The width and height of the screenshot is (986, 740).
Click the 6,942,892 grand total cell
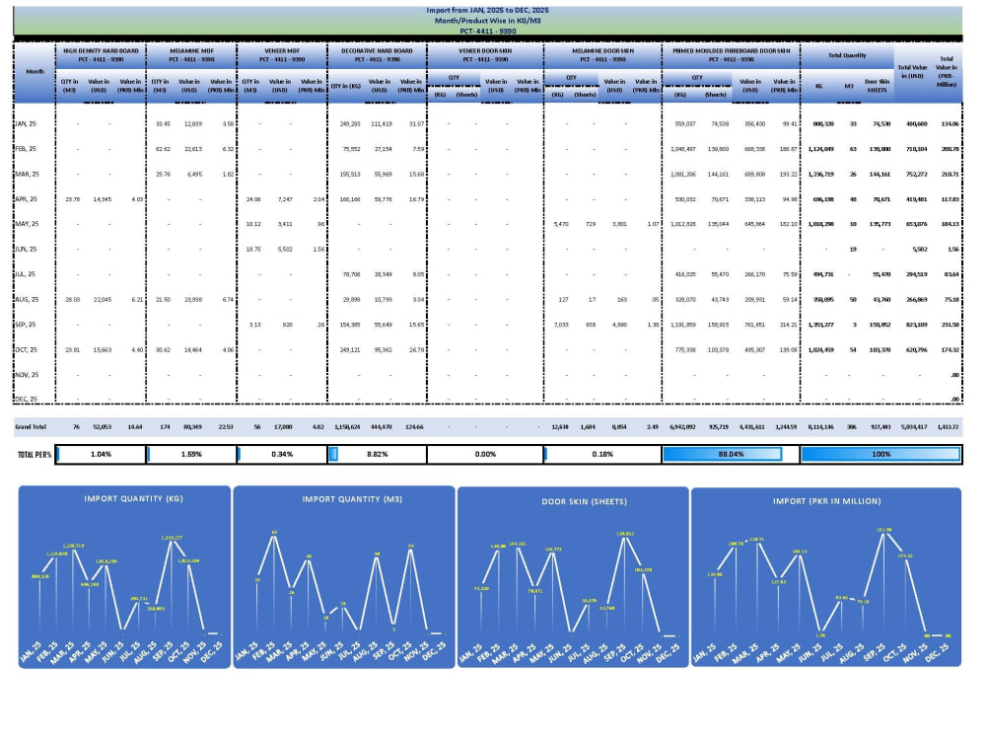[x=681, y=426]
